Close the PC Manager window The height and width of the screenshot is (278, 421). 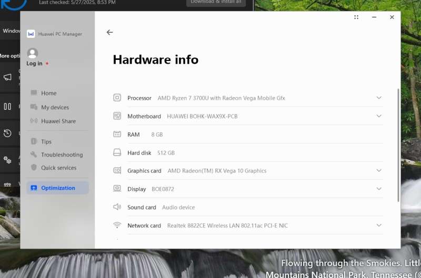click(392, 17)
